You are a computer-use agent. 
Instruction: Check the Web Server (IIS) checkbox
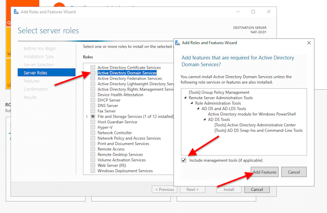coord(93,165)
